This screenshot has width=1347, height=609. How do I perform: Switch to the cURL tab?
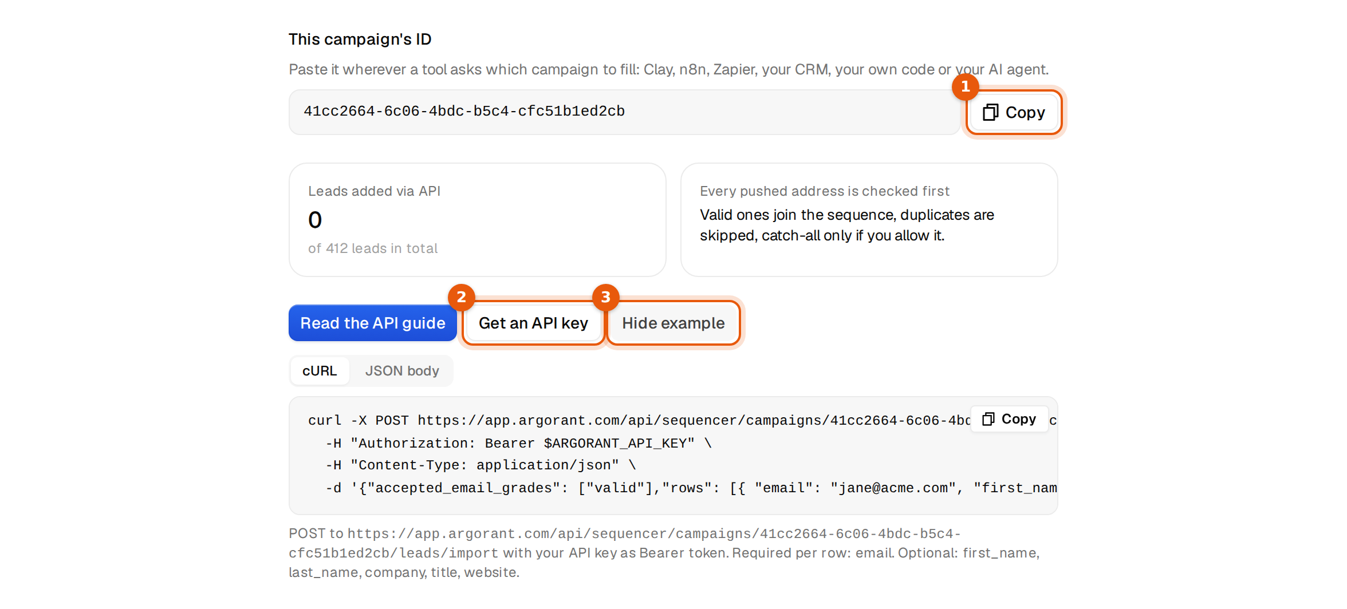click(320, 371)
